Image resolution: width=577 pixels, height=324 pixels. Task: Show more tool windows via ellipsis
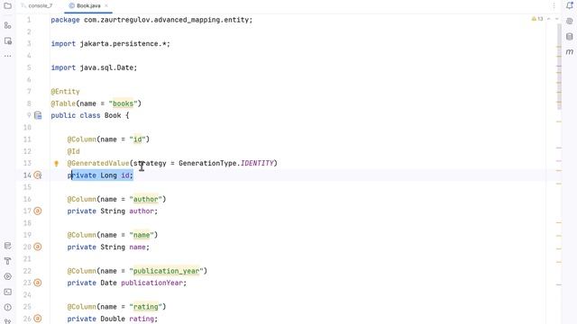point(7,56)
